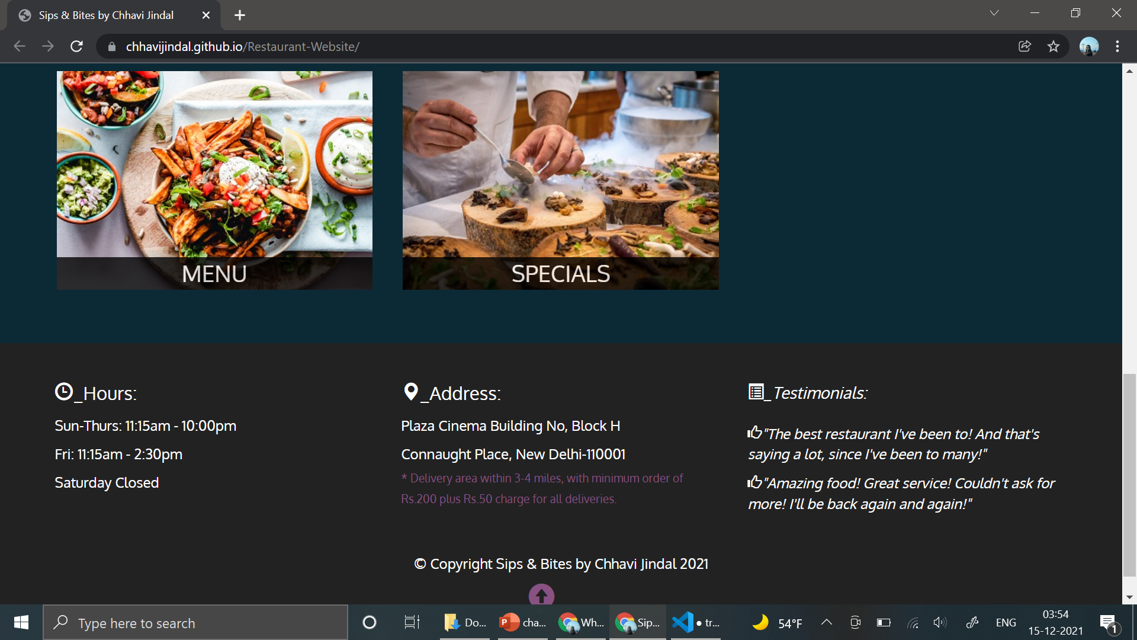Bookmark this page with star icon
The image size is (1137, 640).
[x=1053, y=46]
